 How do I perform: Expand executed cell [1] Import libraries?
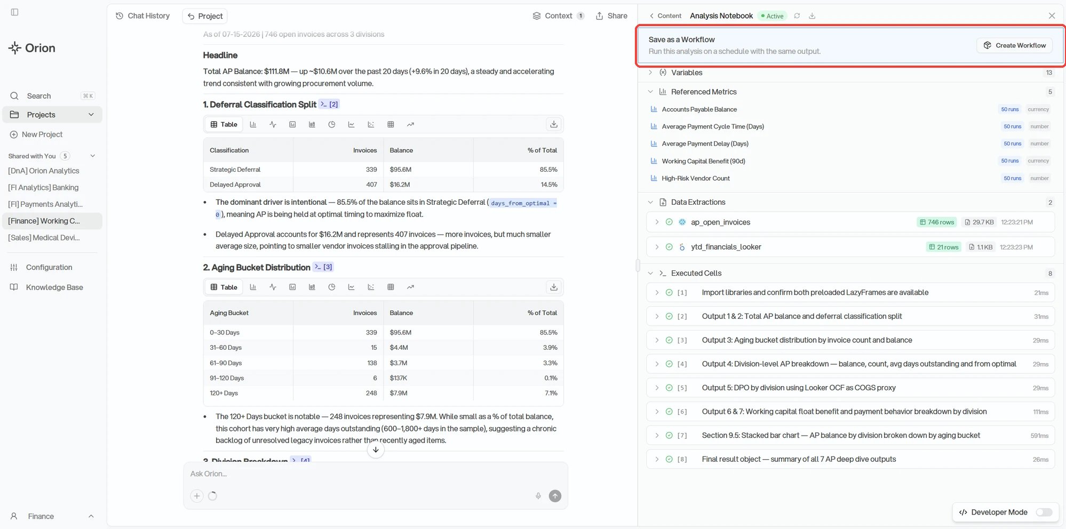(657, 293)
